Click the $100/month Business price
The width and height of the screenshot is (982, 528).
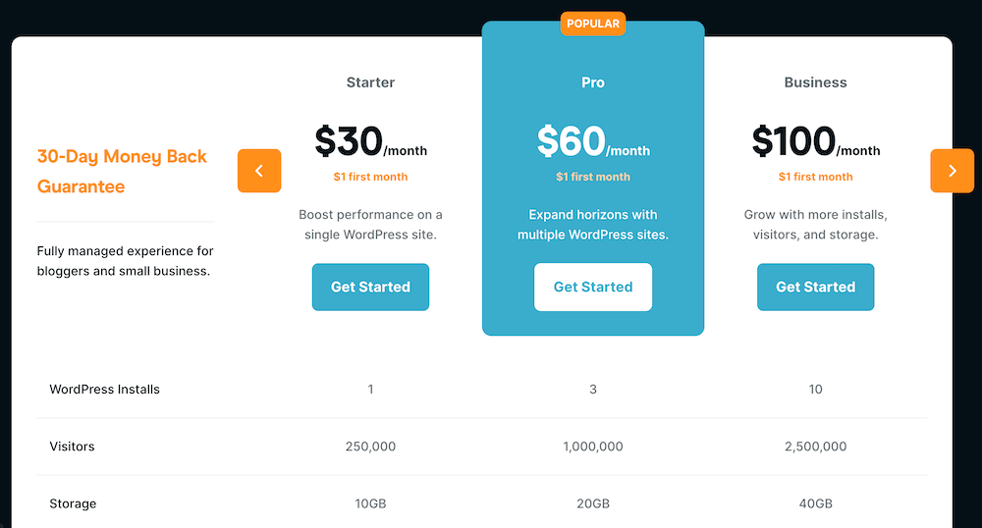click(x=815, y=142)
